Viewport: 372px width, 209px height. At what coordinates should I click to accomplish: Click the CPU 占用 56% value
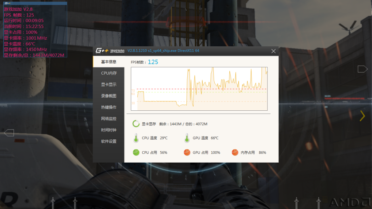(163, 153)
